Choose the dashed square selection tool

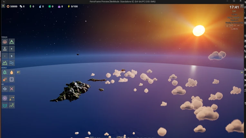[12, 79]
